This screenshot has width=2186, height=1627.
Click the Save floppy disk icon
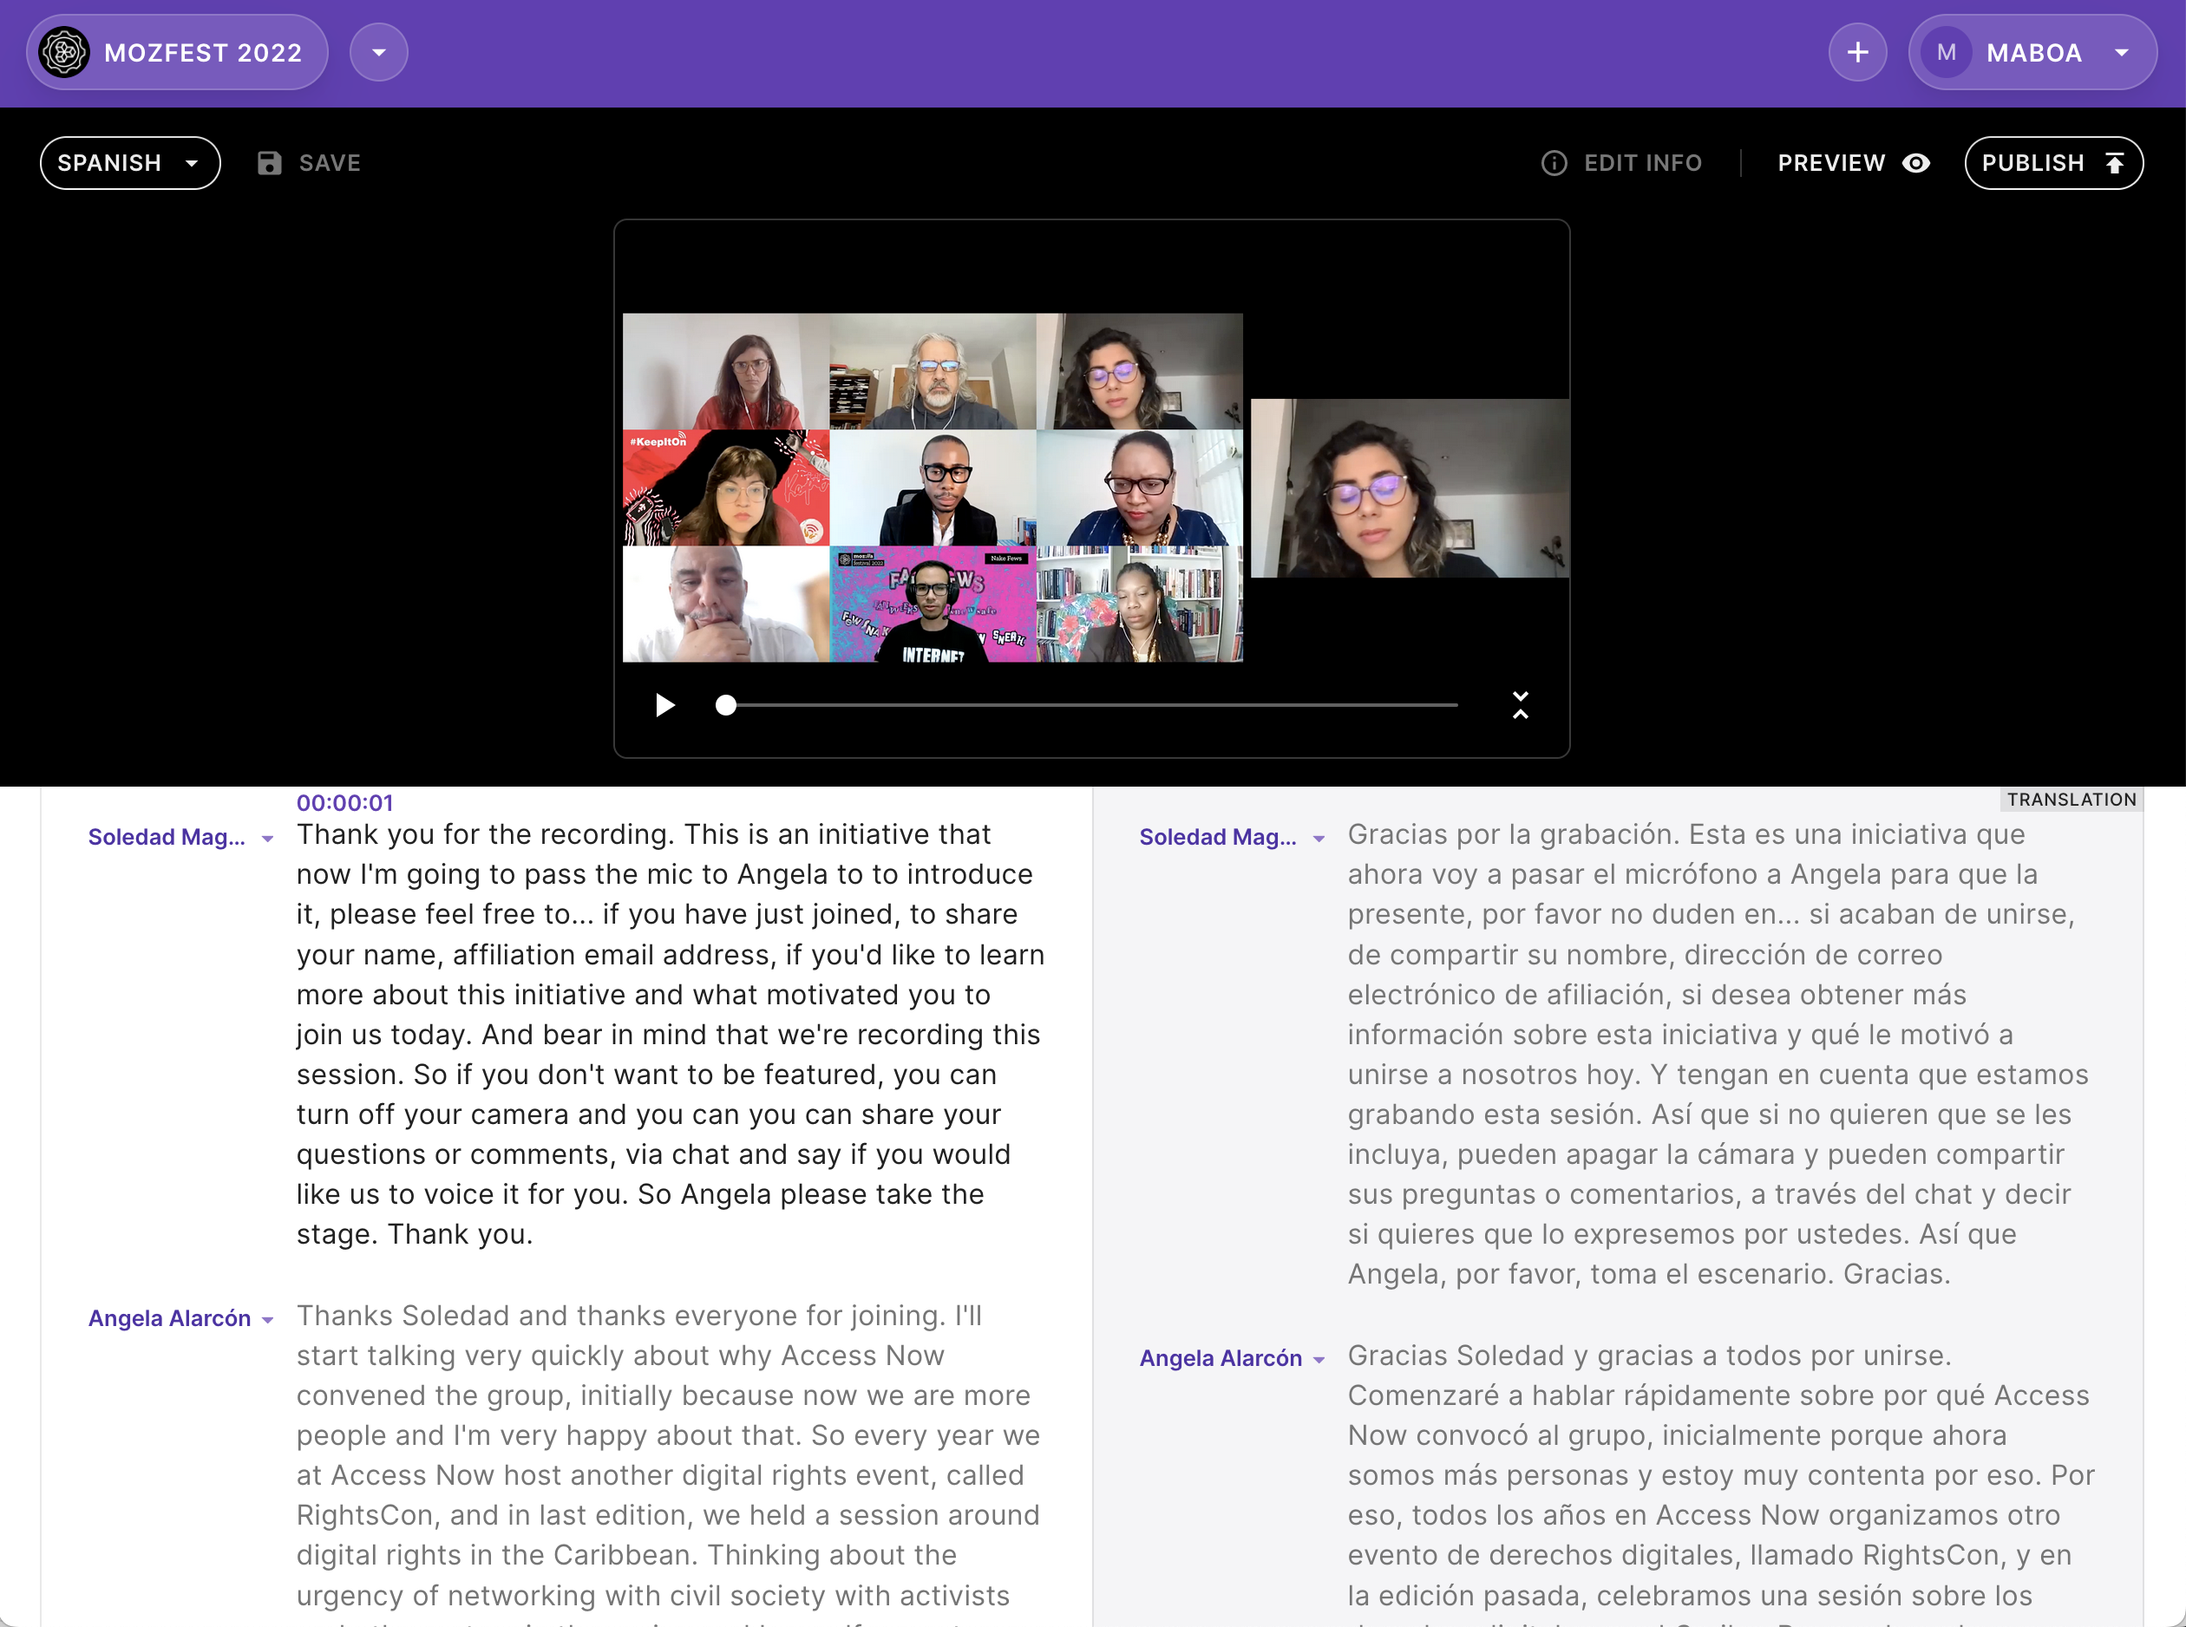(269, 162)
